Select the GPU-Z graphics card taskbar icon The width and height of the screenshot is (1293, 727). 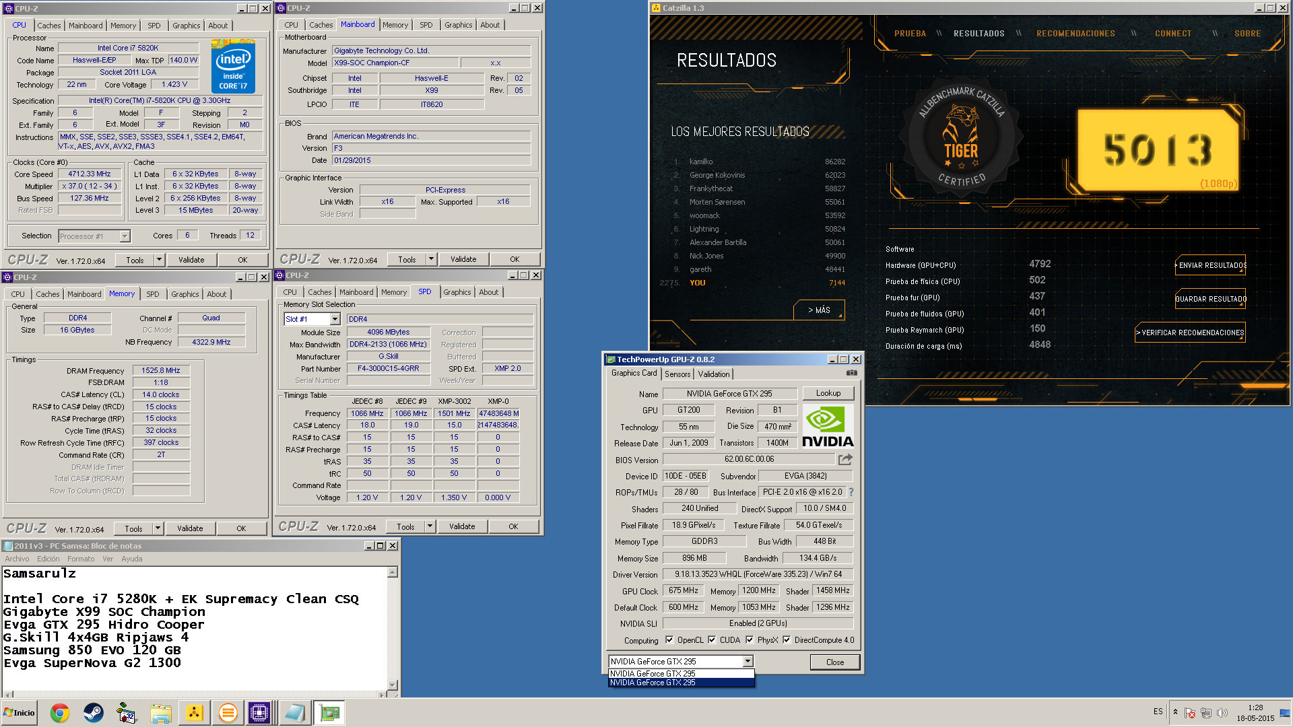point(329,713)
